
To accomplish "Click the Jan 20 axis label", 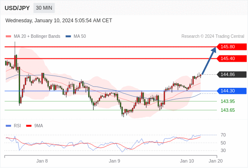I will [x=216, y=161].
